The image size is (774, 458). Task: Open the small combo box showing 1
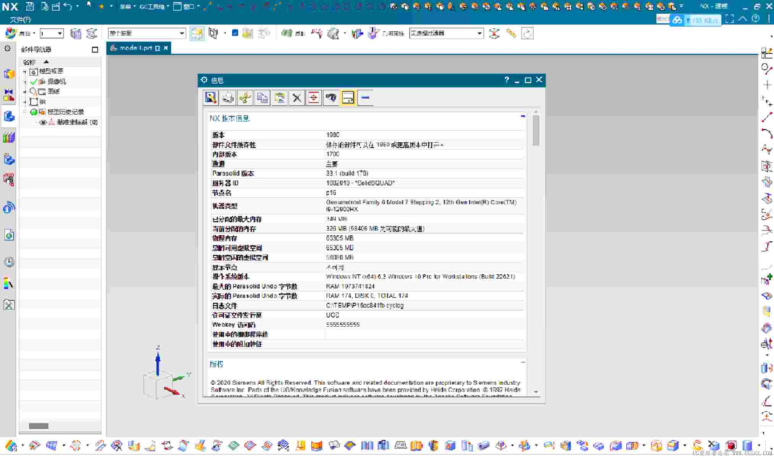click(52, 34)
